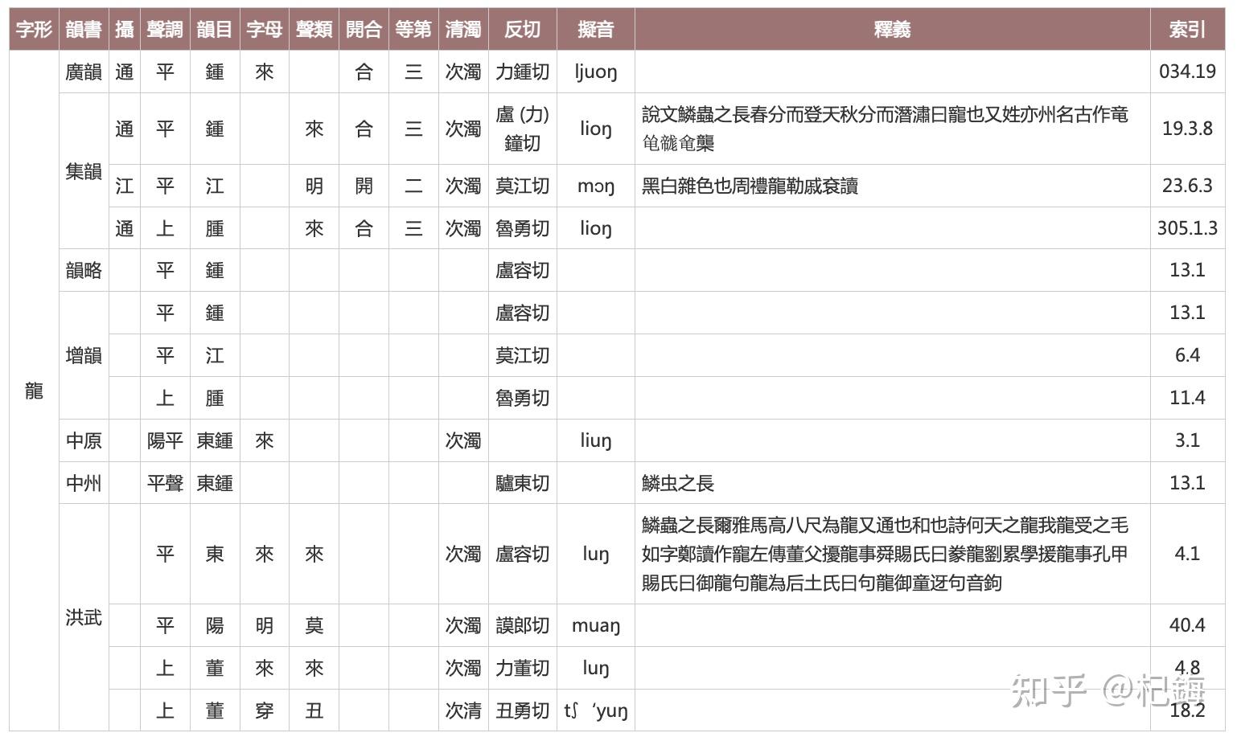Click the 索引 column header
Viewport: 1237px width, 741px height.
[1187, 30]
